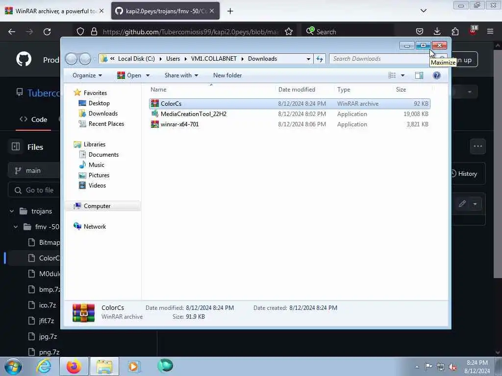Click New folder button
502x376 pixels.
coord(227,75)
